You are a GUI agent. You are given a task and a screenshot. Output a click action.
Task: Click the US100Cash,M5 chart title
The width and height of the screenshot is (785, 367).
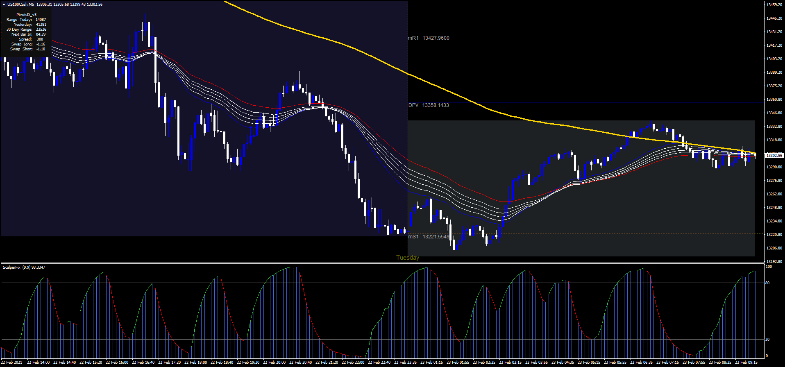pos(20,5)
